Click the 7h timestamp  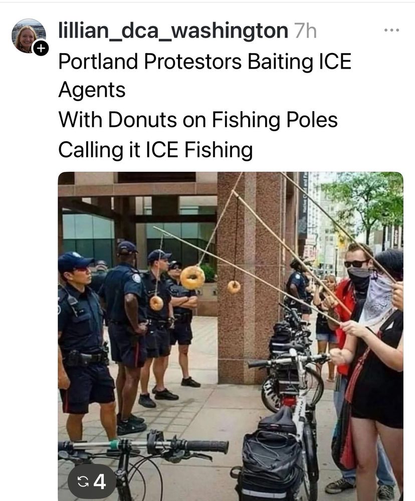click(x=305, y=31)
